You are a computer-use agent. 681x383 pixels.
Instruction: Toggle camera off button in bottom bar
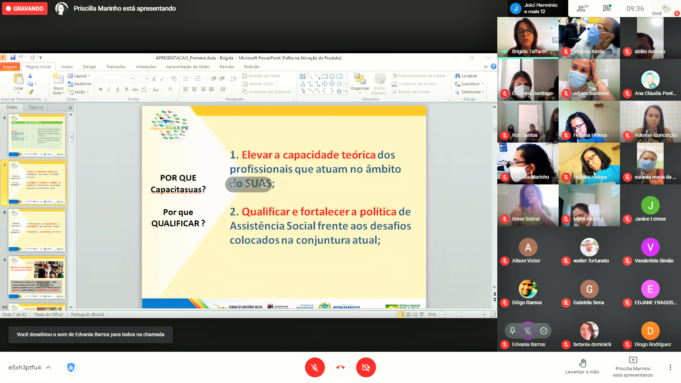click(366, 367)
